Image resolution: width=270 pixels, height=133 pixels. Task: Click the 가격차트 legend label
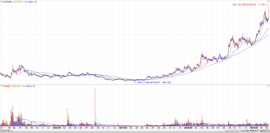point(8,2)
